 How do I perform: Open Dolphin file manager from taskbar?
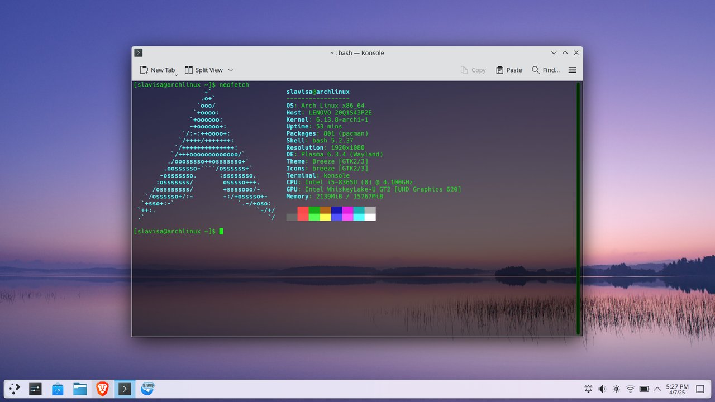click(x=80, y=389)
